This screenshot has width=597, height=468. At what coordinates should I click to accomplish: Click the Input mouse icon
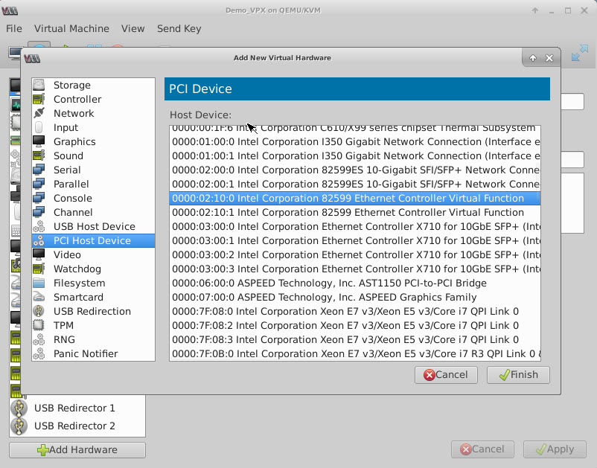39,127
